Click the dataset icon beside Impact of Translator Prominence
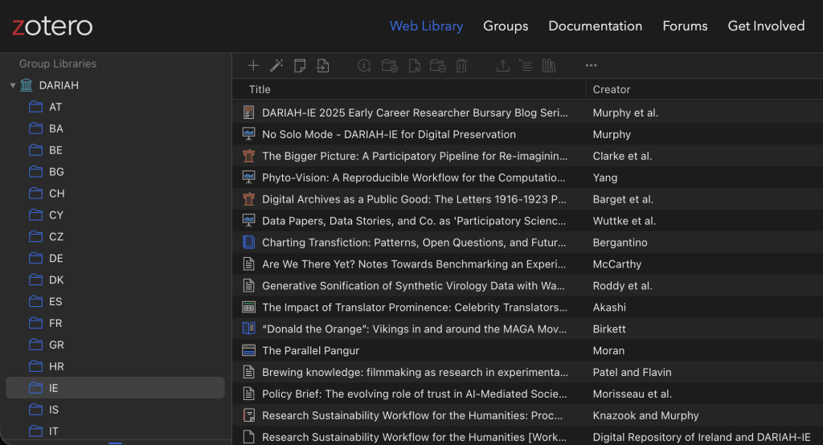 coord(249,307)
